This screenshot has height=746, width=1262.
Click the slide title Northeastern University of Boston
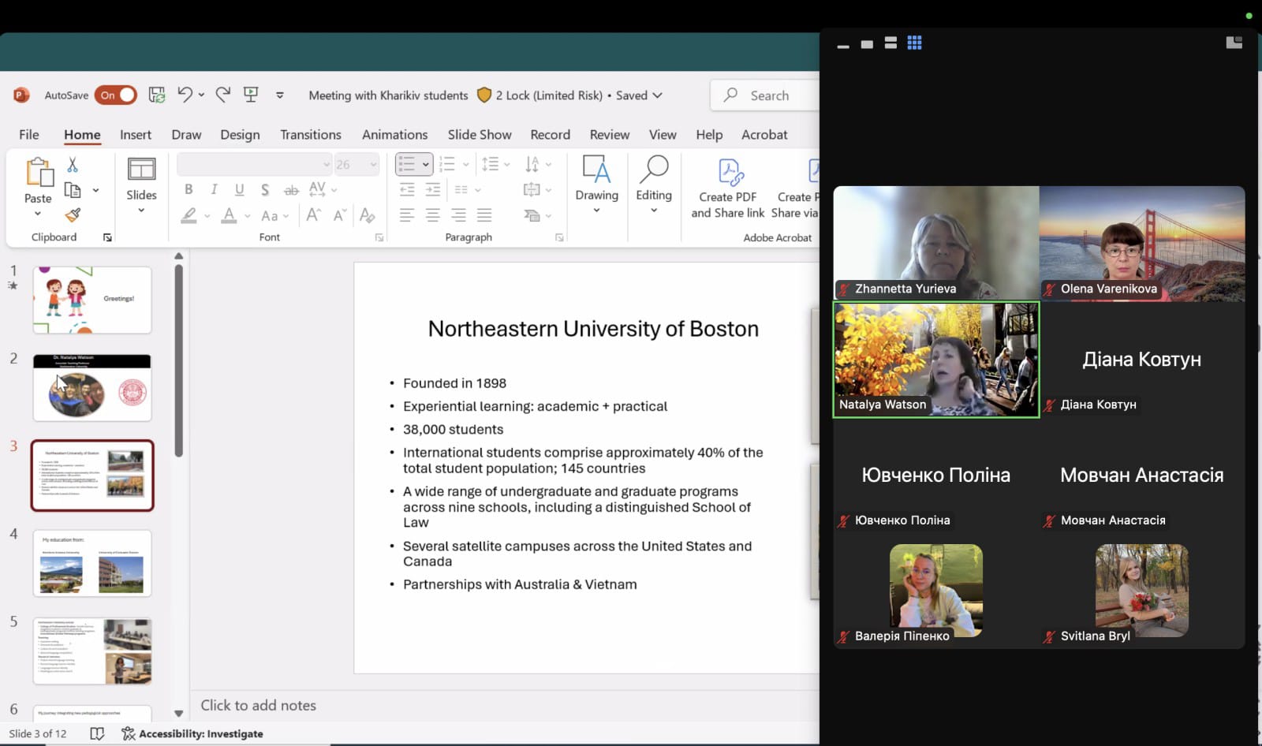[x=593, y=329]
